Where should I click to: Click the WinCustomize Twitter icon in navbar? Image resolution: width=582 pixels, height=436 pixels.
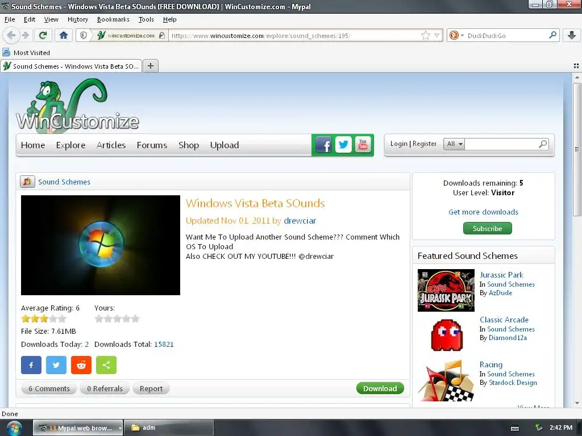click(x=343, y=145)
